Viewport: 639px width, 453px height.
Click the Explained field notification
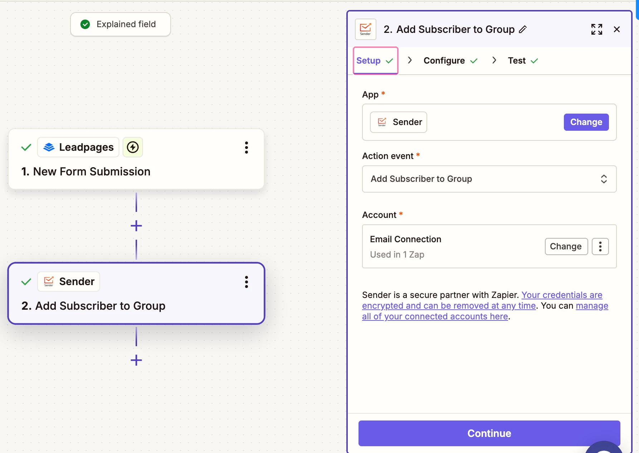click(121, 24)
